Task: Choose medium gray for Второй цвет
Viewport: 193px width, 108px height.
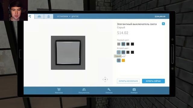Action: point(123,52)
